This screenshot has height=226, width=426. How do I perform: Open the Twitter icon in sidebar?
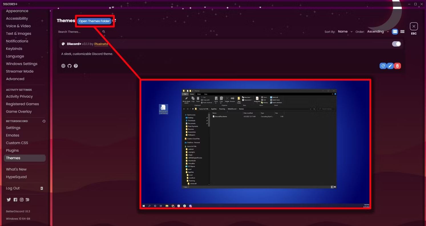9,200
